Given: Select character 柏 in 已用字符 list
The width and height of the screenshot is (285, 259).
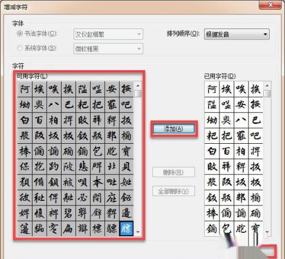Looking at the screenshot, I should pos(241,151).
